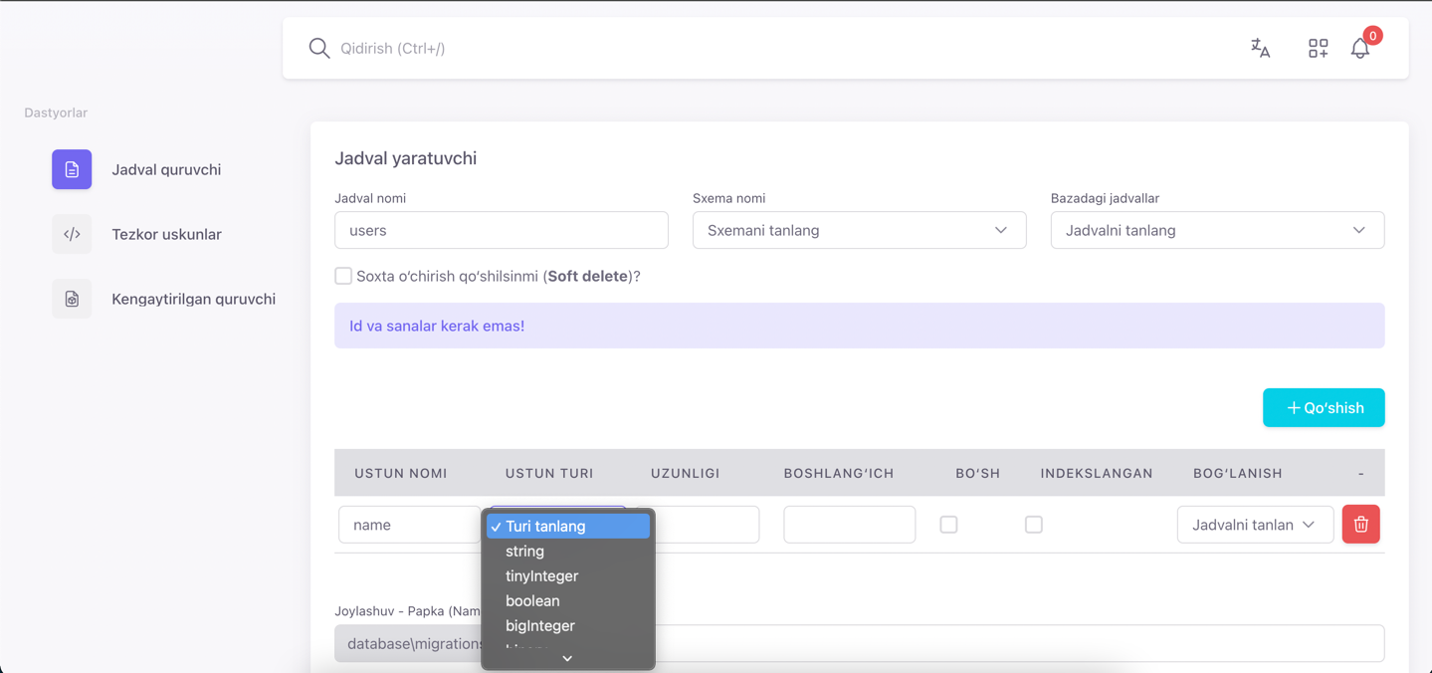Choose bigInteger in the type list
This screenshot has width=1432, height=673.
(x=540, y=626)
